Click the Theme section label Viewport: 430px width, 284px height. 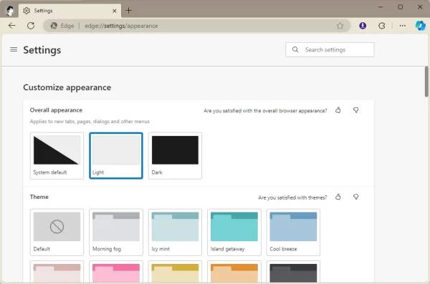[x=39, y=197]
